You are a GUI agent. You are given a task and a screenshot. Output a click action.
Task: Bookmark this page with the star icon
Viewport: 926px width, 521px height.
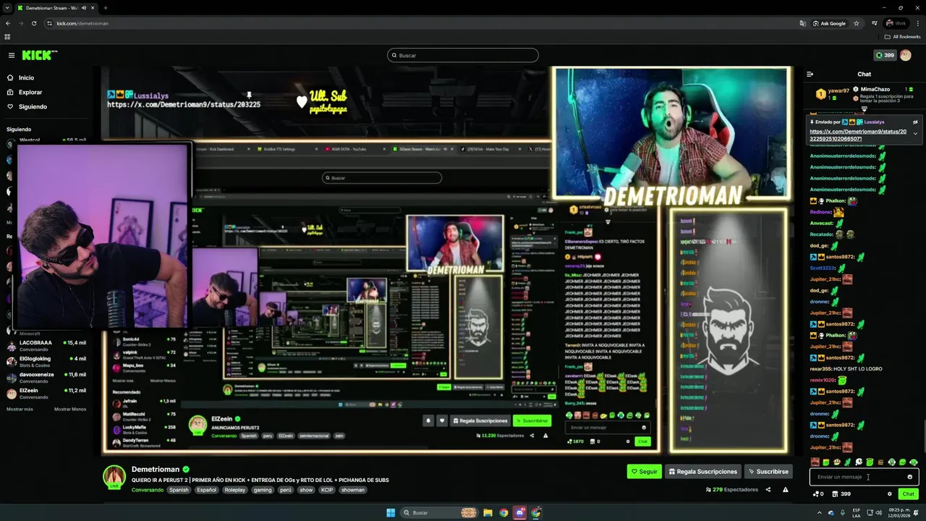coord(857,23)
